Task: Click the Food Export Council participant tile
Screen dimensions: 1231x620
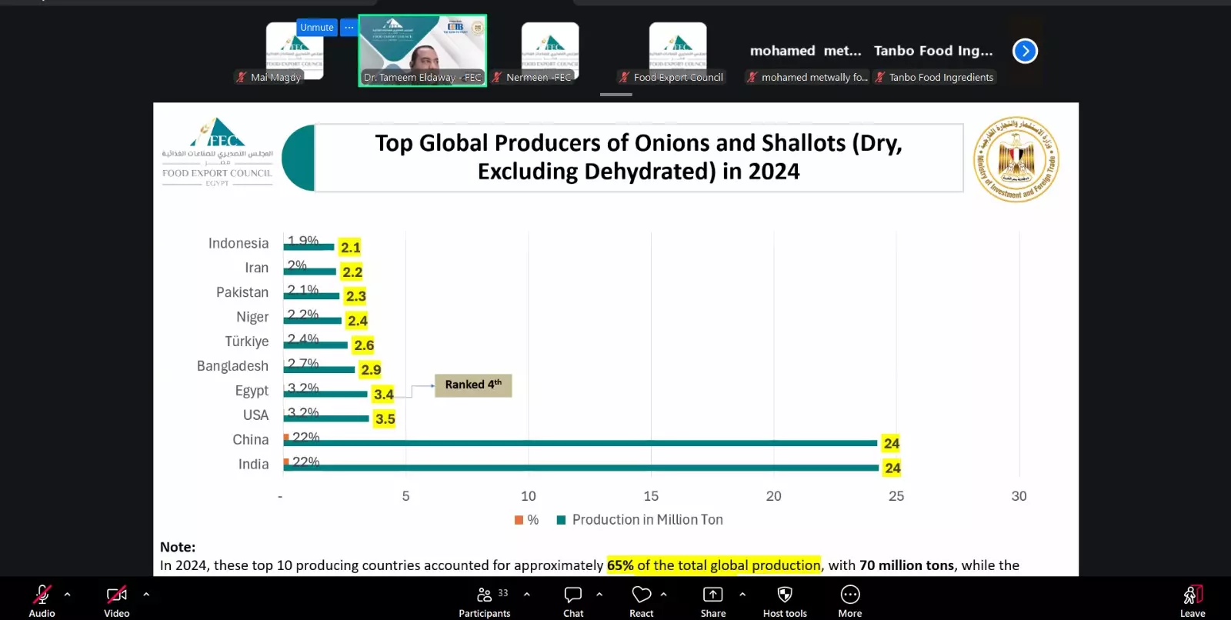Action: 677,51
